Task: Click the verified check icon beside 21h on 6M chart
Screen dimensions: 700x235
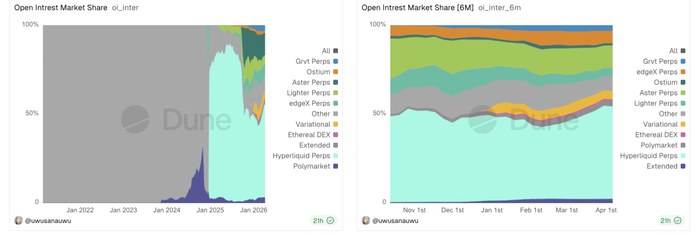Action: tap(678, 220)
